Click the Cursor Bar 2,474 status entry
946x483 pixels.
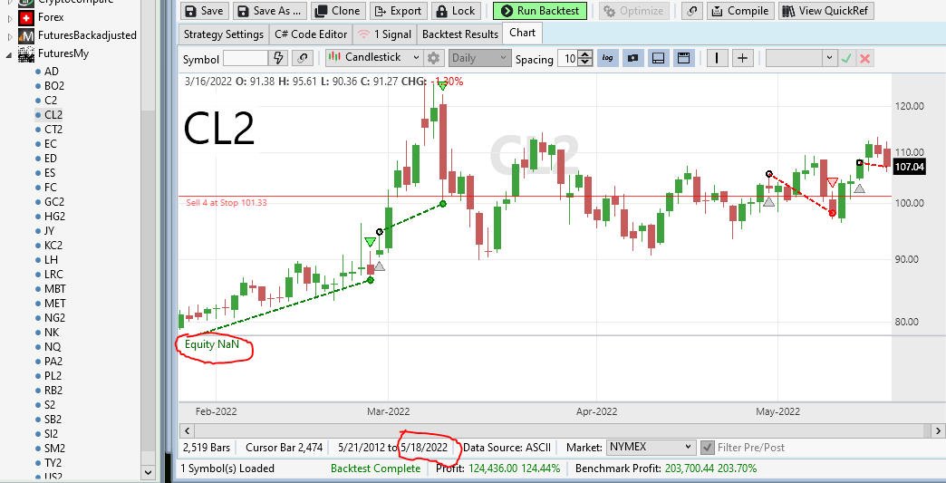click(x=285, y=448)
